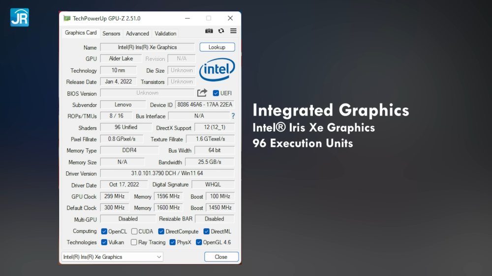This screenshot has width=492, height=276.
Task: Switch to the Graphics Card tab
Action: [x=81, y=33]
